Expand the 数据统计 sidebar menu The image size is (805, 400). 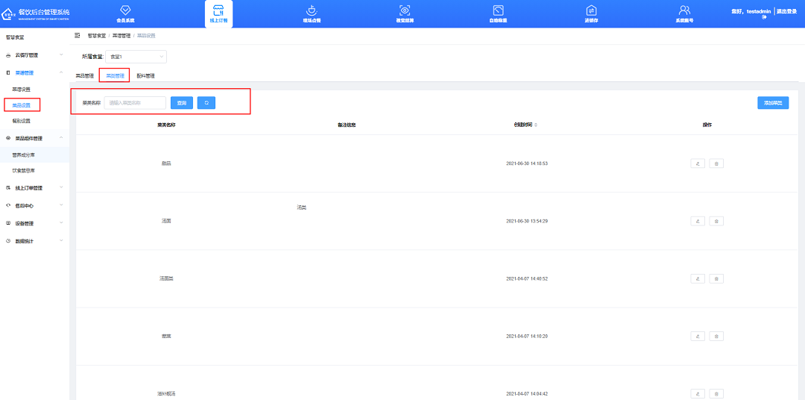tap(34, 241)
